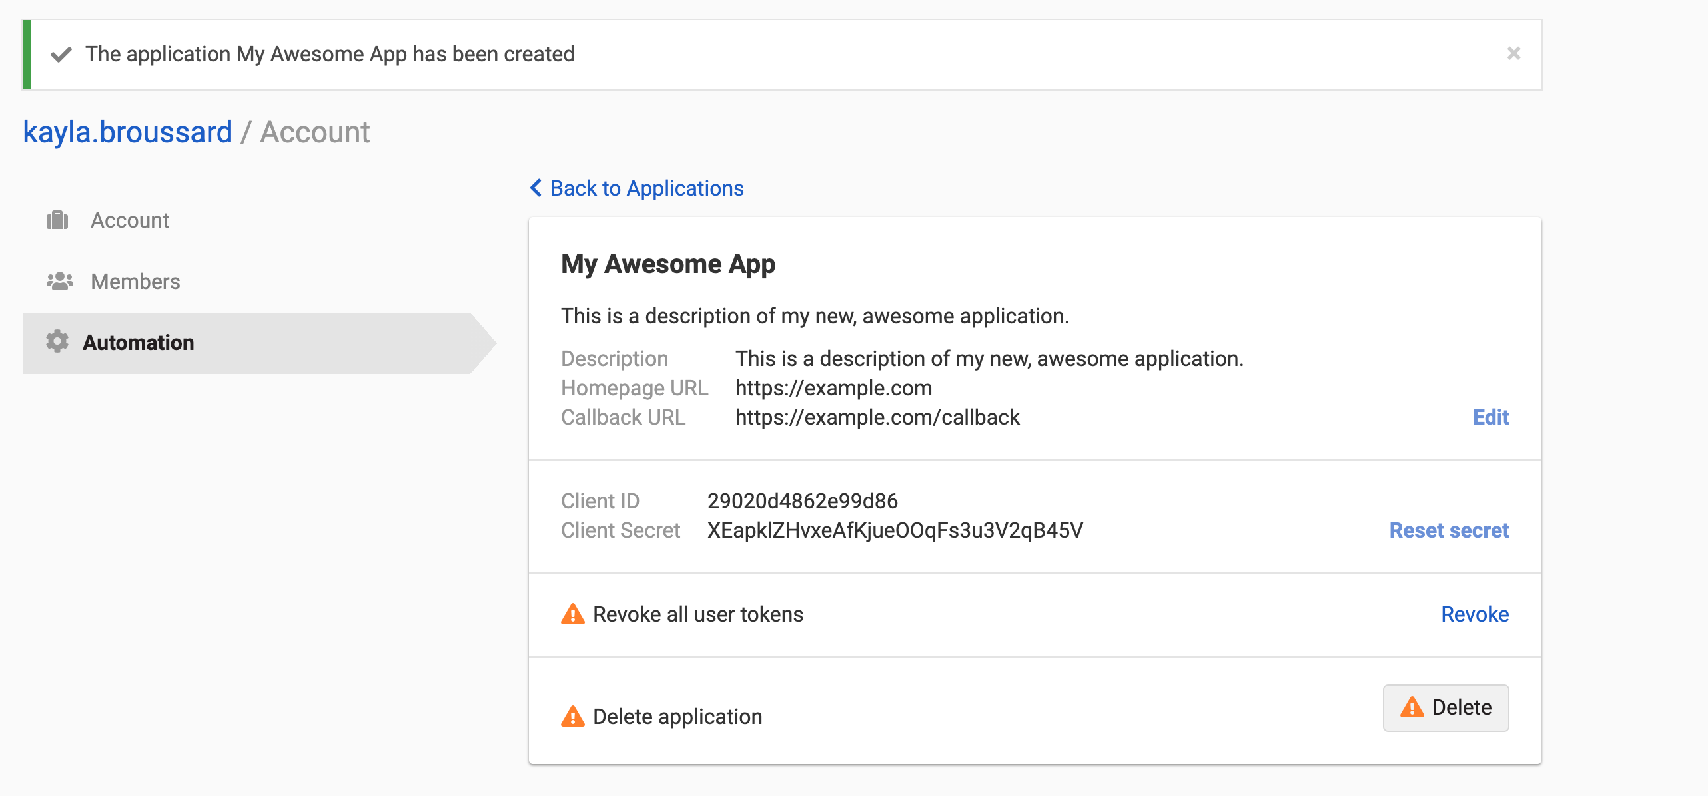Screen dimensions: 1708x796
Task: Go to kayla.broussard breadcrumb link
Action: click(x=127, y=132)
